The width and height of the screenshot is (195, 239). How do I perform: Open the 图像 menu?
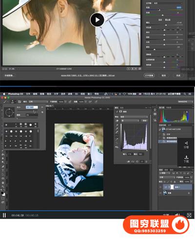(x=42, y=94)
